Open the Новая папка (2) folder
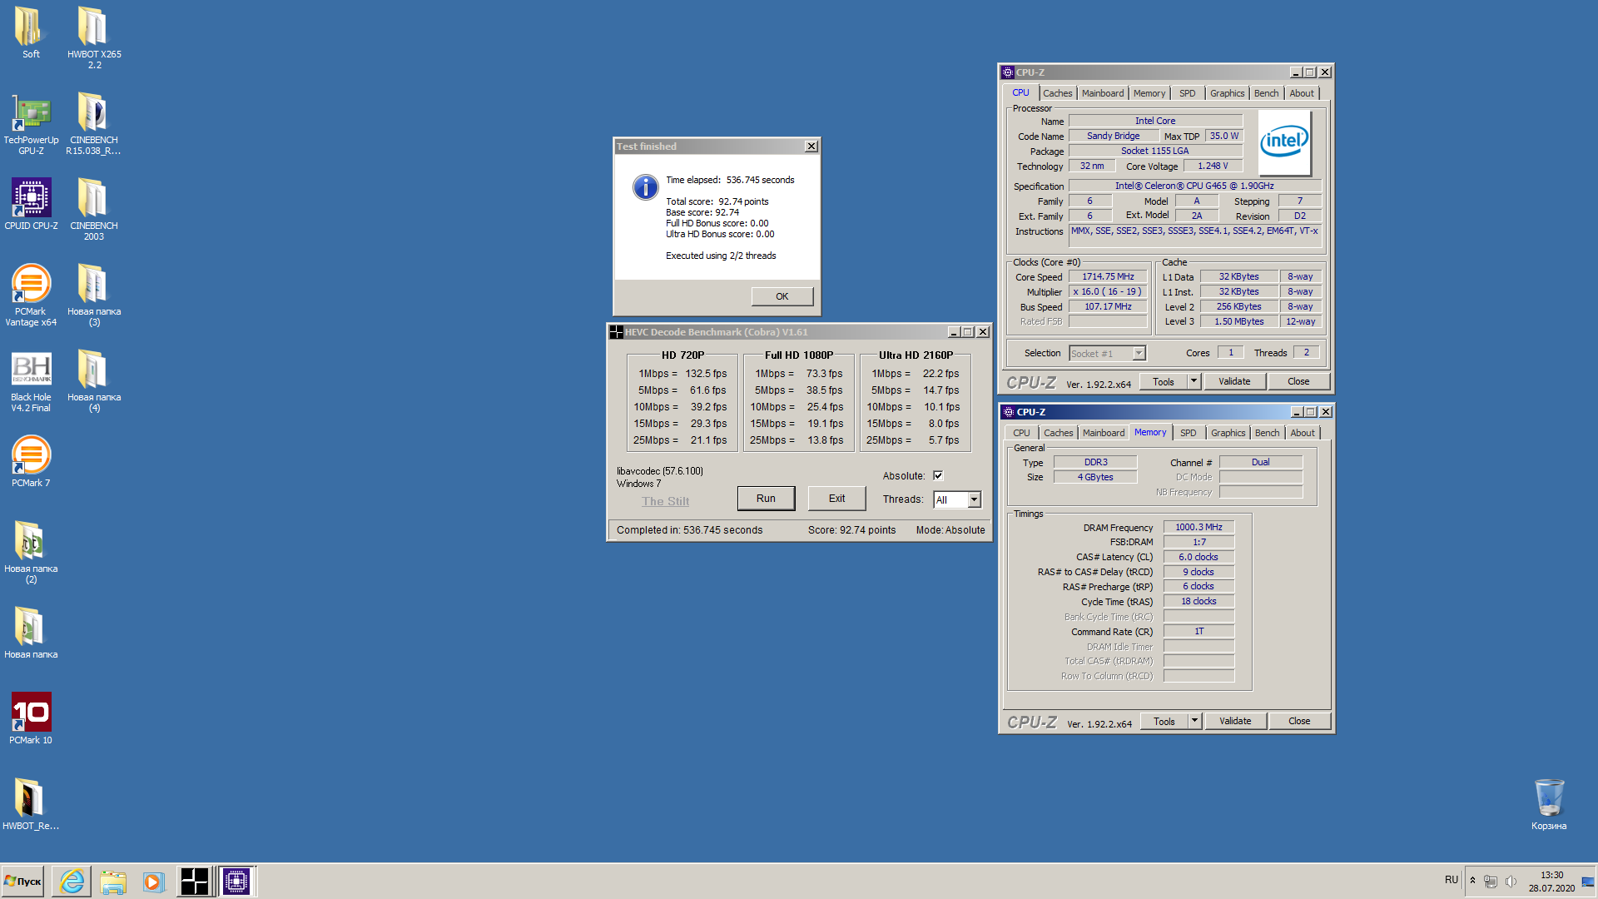 (x=31, y=553)
